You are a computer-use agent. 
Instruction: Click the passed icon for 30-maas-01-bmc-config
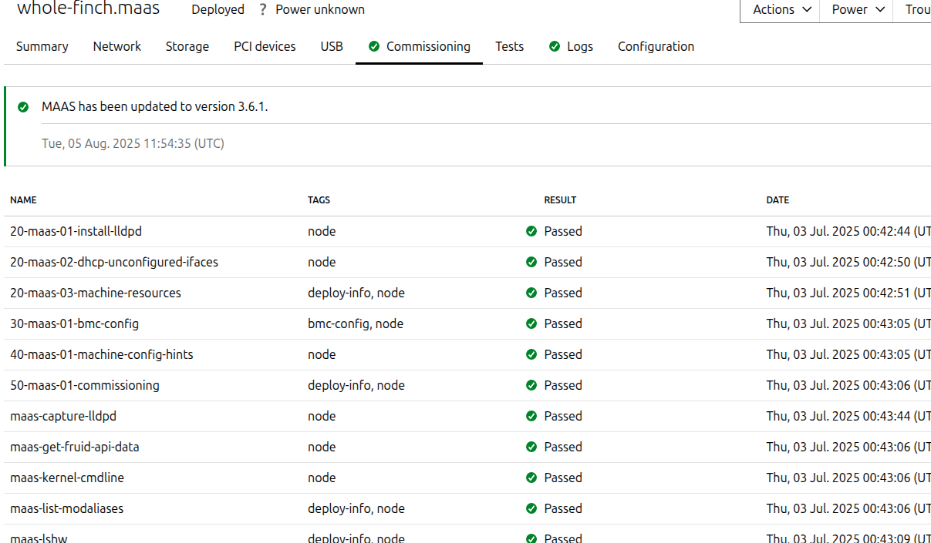(x=531, y=323)
